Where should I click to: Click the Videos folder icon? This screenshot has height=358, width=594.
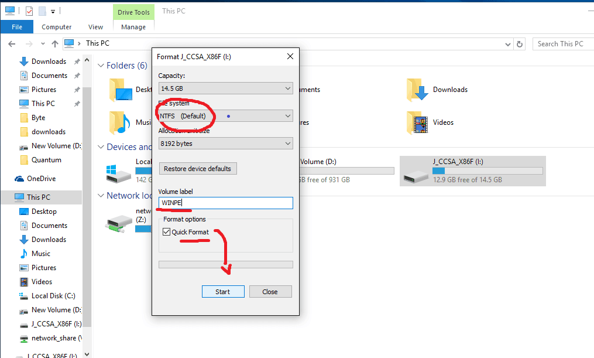click(417, 122)
